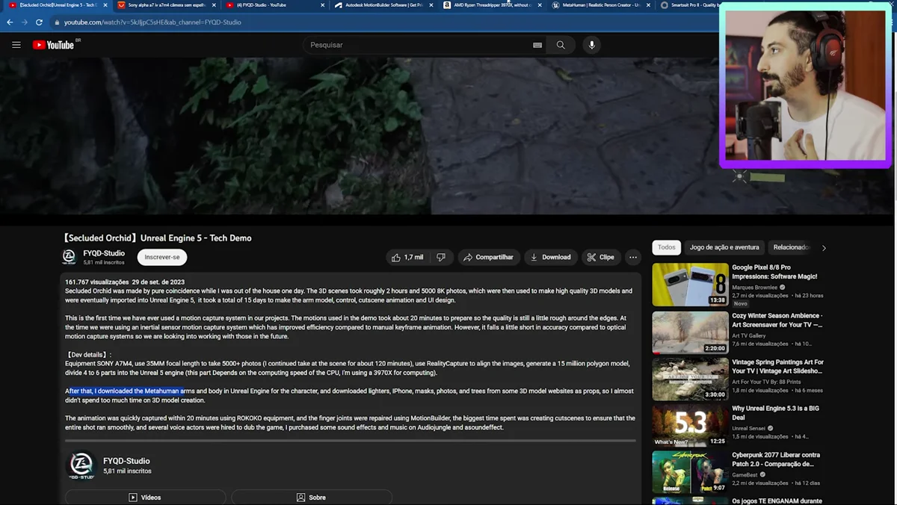Select Jogo de ação e aventura chip
The image size is (897, 505).
[x=724, y=247]
